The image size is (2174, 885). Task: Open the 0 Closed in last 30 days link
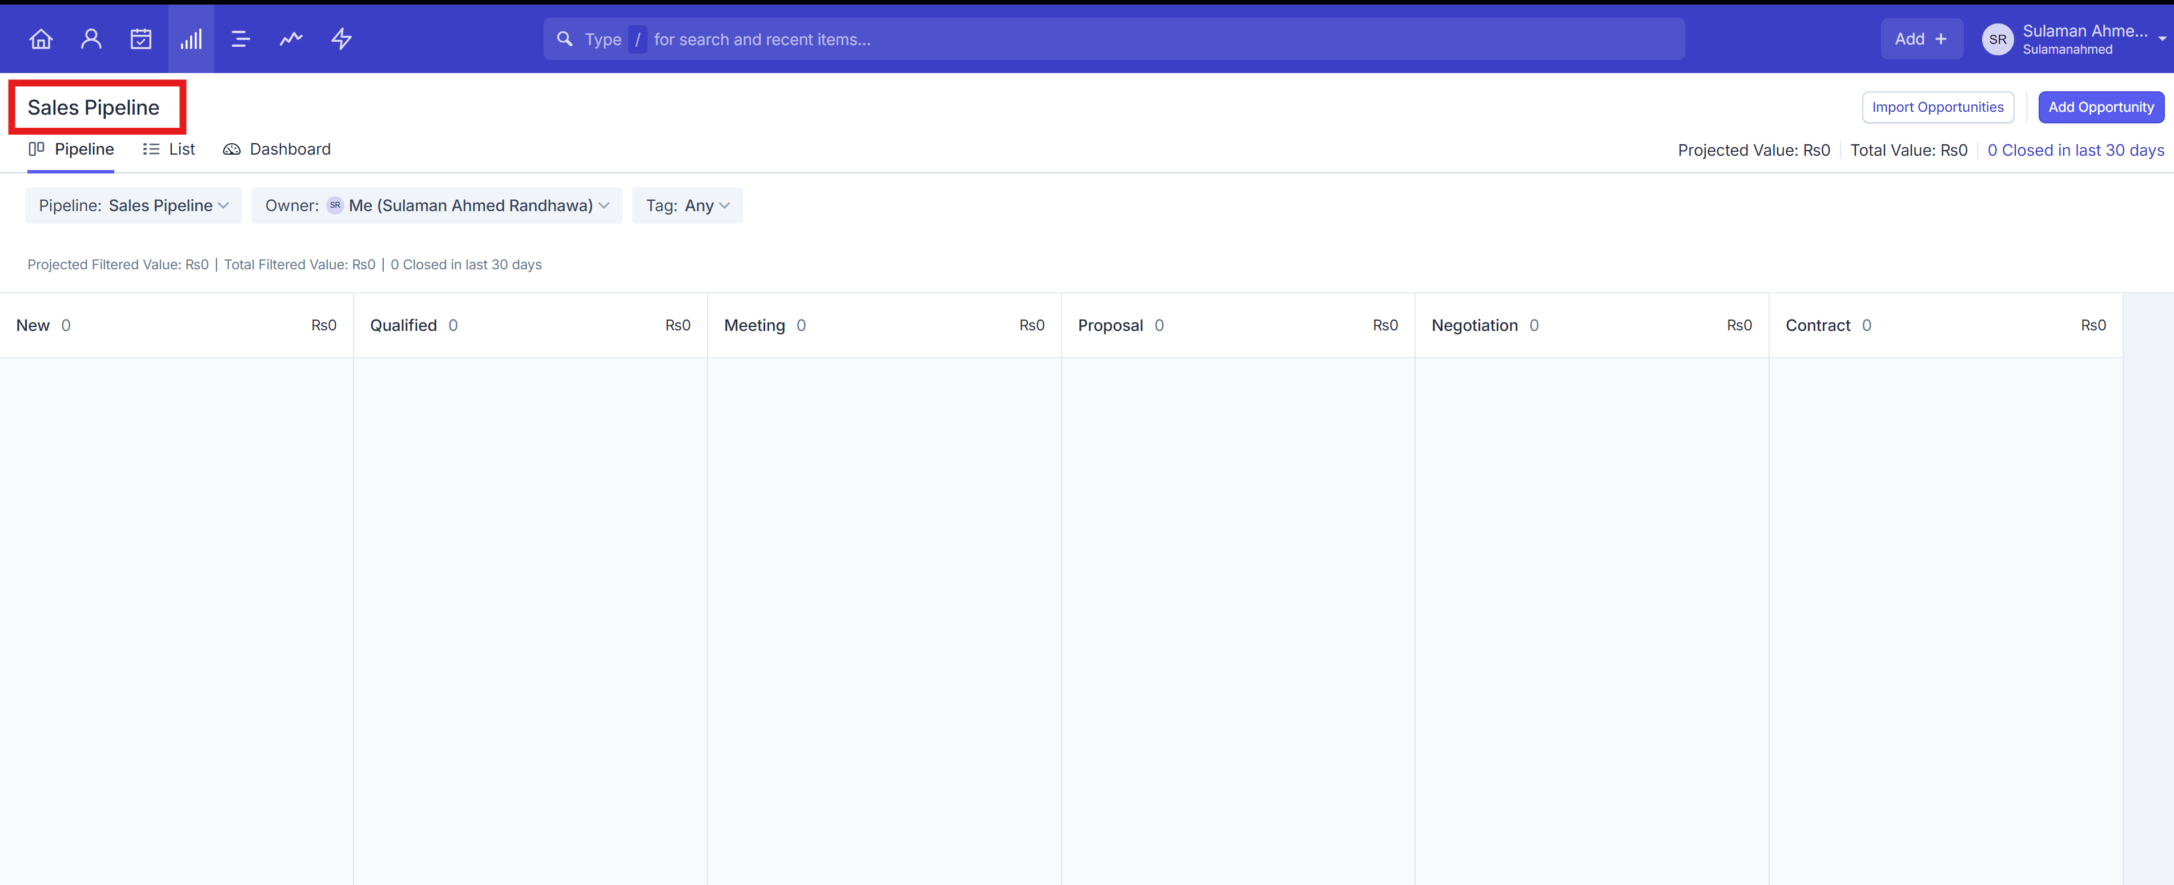point(2075,150)
